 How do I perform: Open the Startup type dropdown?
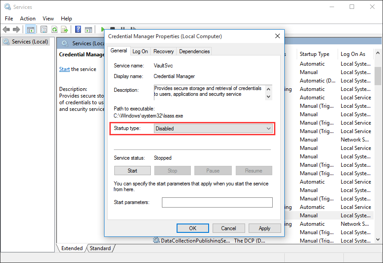tap(213, 128)
